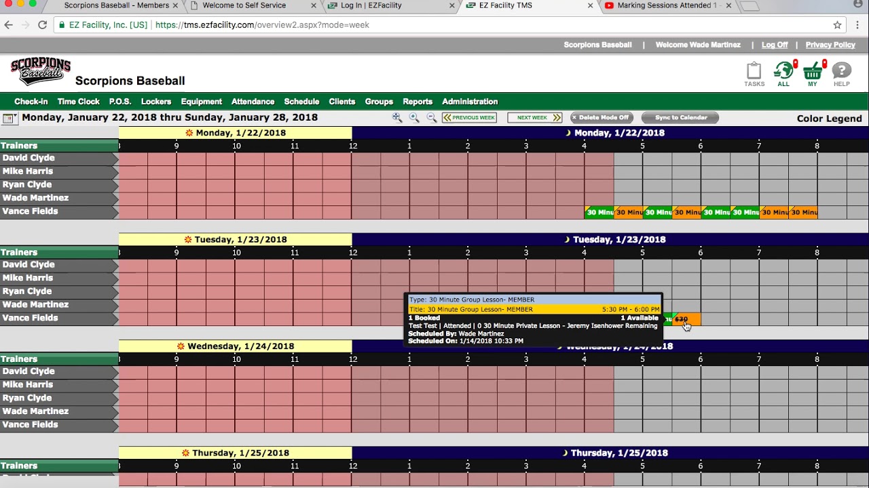Click the Wednesday, 1/24/2018 daytime header
This screenshot has width=869, height=488.
click(x=235, y=346)
